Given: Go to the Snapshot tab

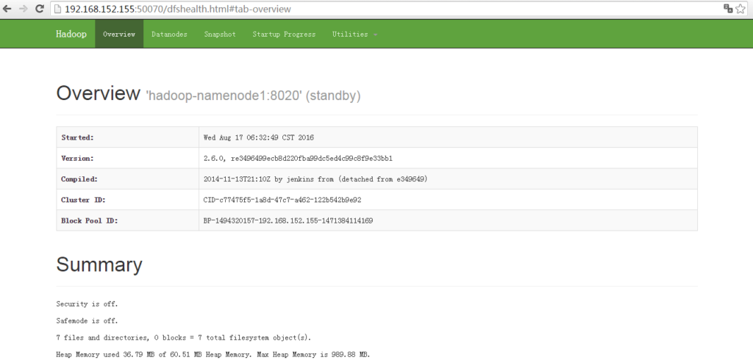Looking at the screenshot, I should click(220, 34).
